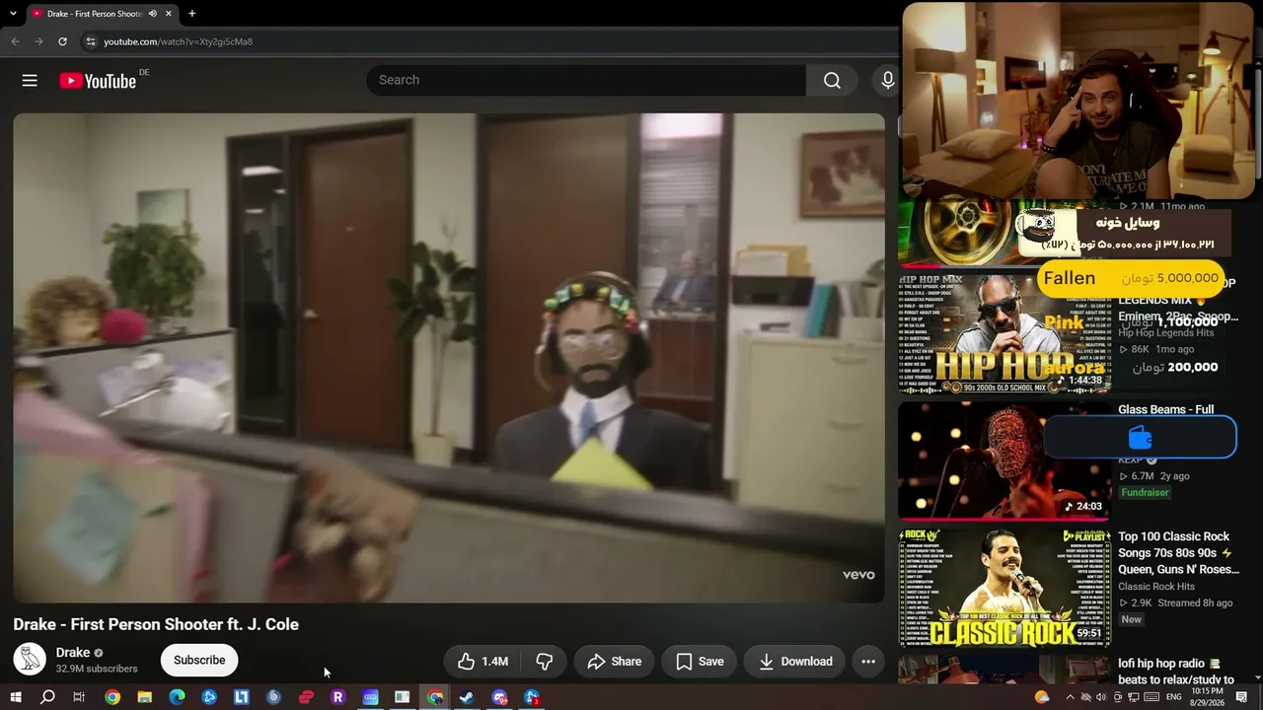Go forward in browser history
1263x710 pixels.
pos(38,41)
